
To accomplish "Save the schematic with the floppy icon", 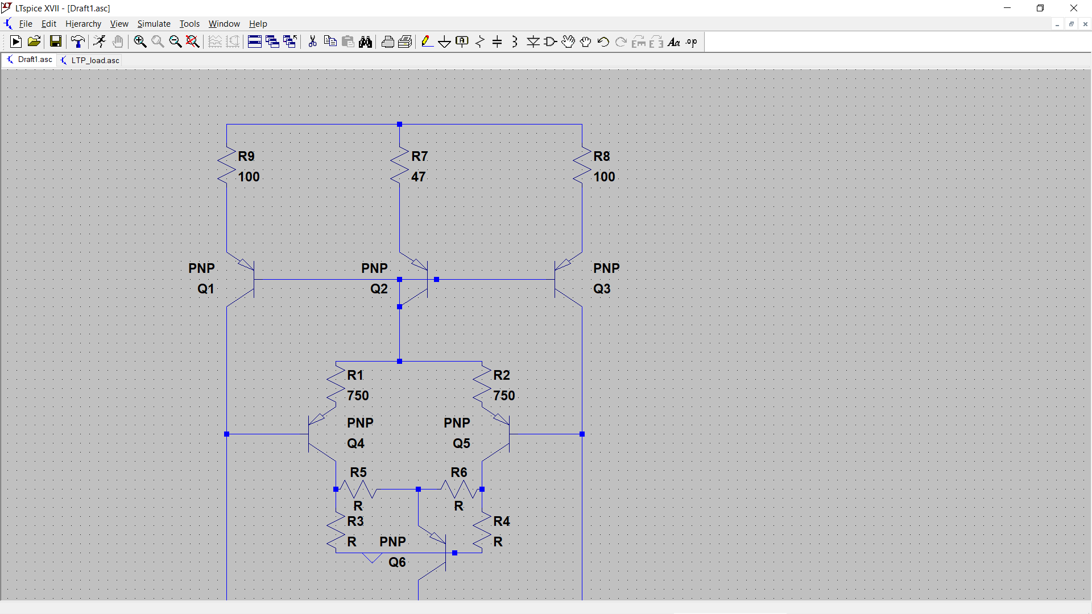I will tap(55, 42).
